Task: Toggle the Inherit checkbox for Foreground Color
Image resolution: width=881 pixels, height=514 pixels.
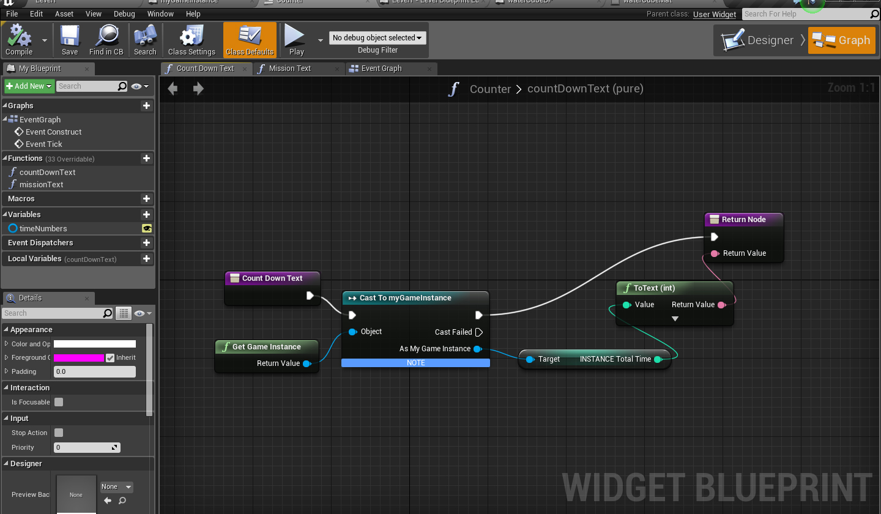Action: 110,358
